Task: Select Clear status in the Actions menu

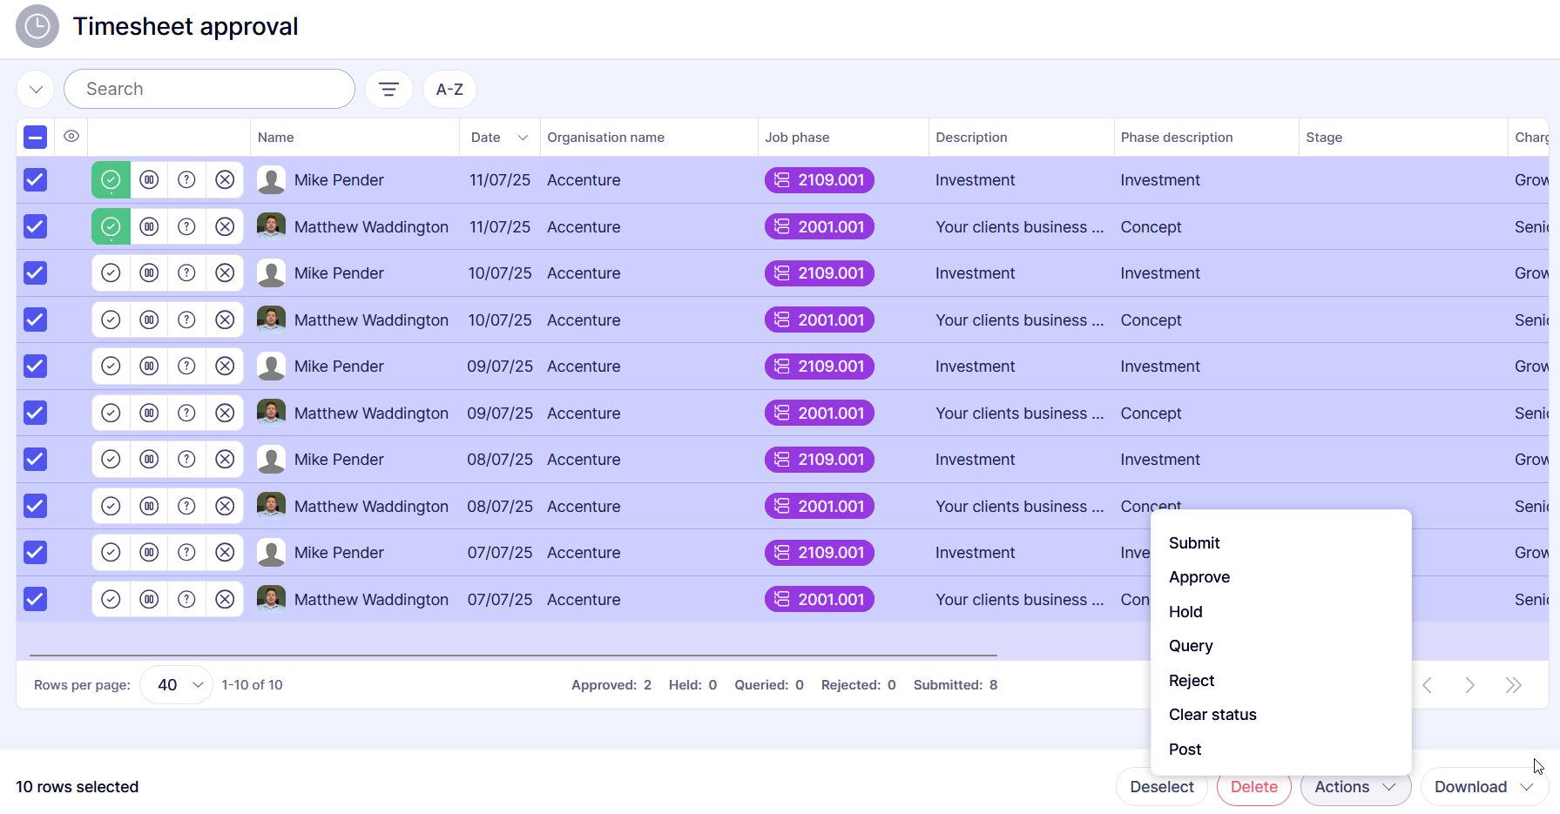Action: tap(1212, 715)
